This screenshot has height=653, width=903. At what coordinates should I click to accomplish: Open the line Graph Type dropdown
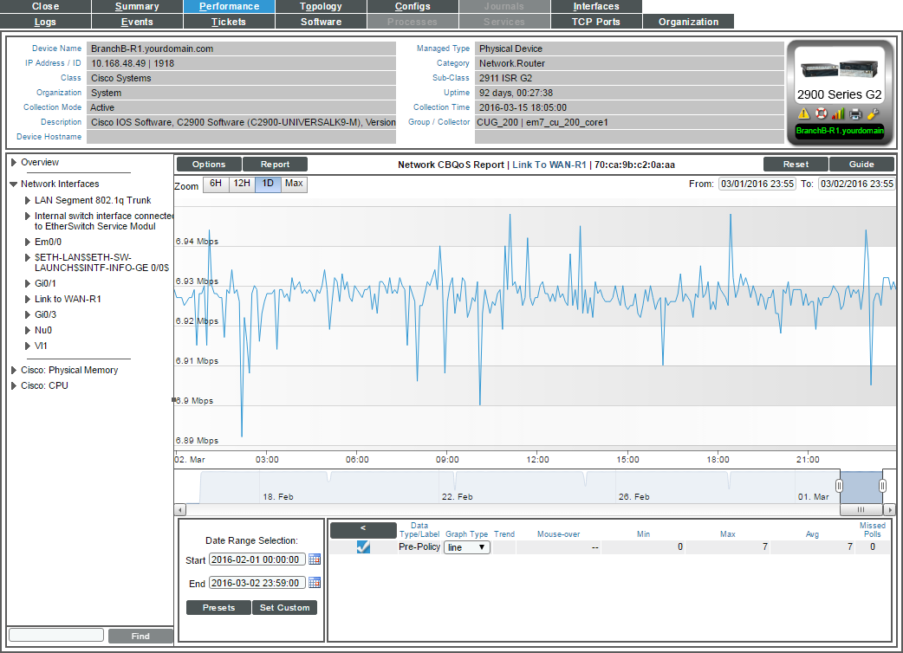(x=467, y=547)
